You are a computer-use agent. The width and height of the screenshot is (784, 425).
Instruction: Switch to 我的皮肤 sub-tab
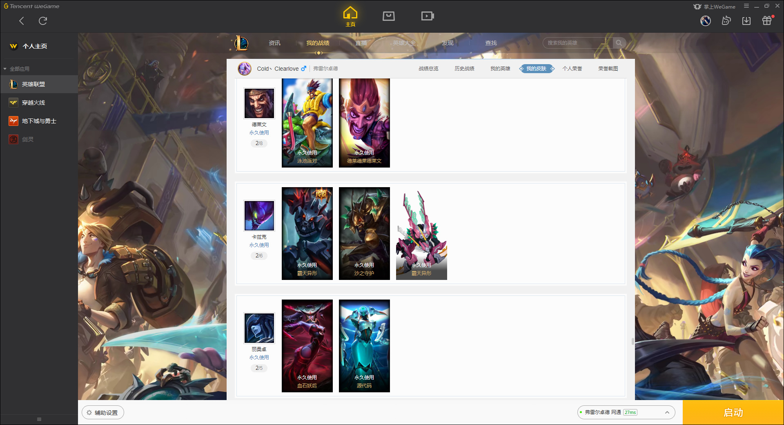(x=537, y=69)
